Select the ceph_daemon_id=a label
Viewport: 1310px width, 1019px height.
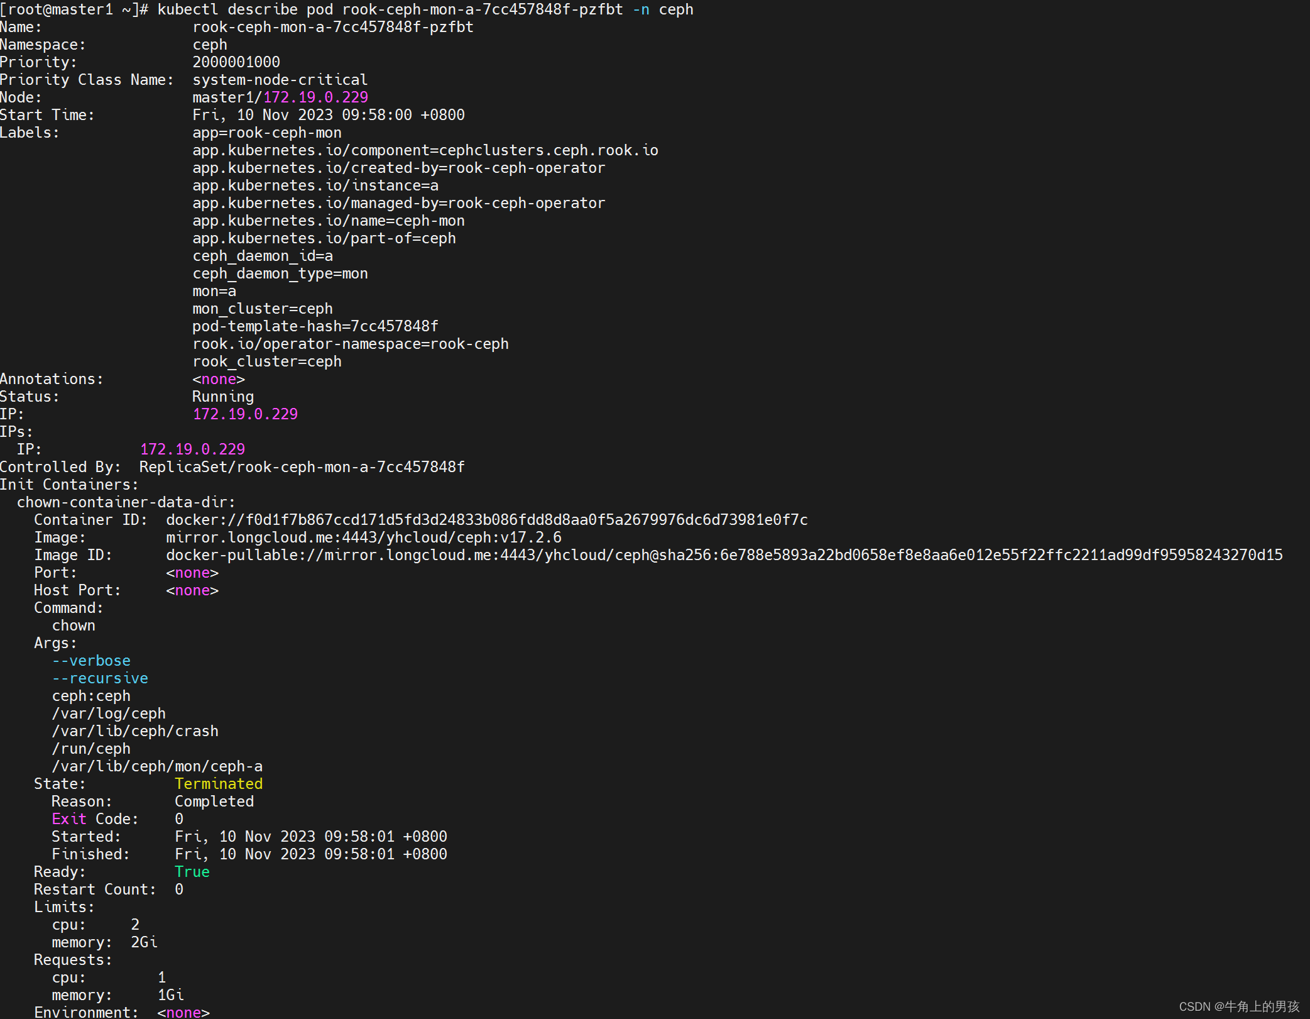[x=263, y=256]
